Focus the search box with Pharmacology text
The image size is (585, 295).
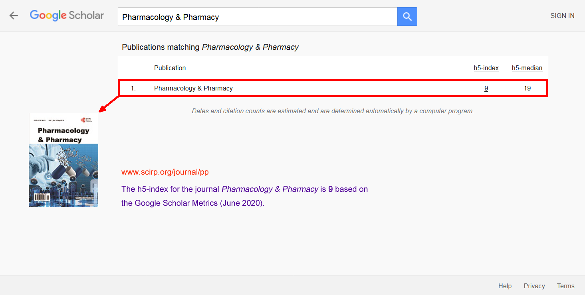pos(258,16)
